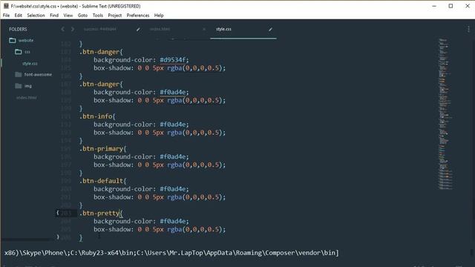The height and width of the screenshot is (267, 475).
Task: Switch to the index.html tab
Action: [x=160, y=29]
